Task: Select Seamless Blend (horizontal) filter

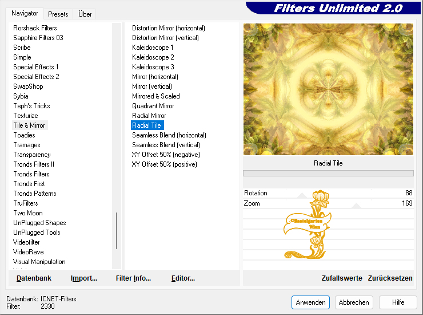Action: 169,135
